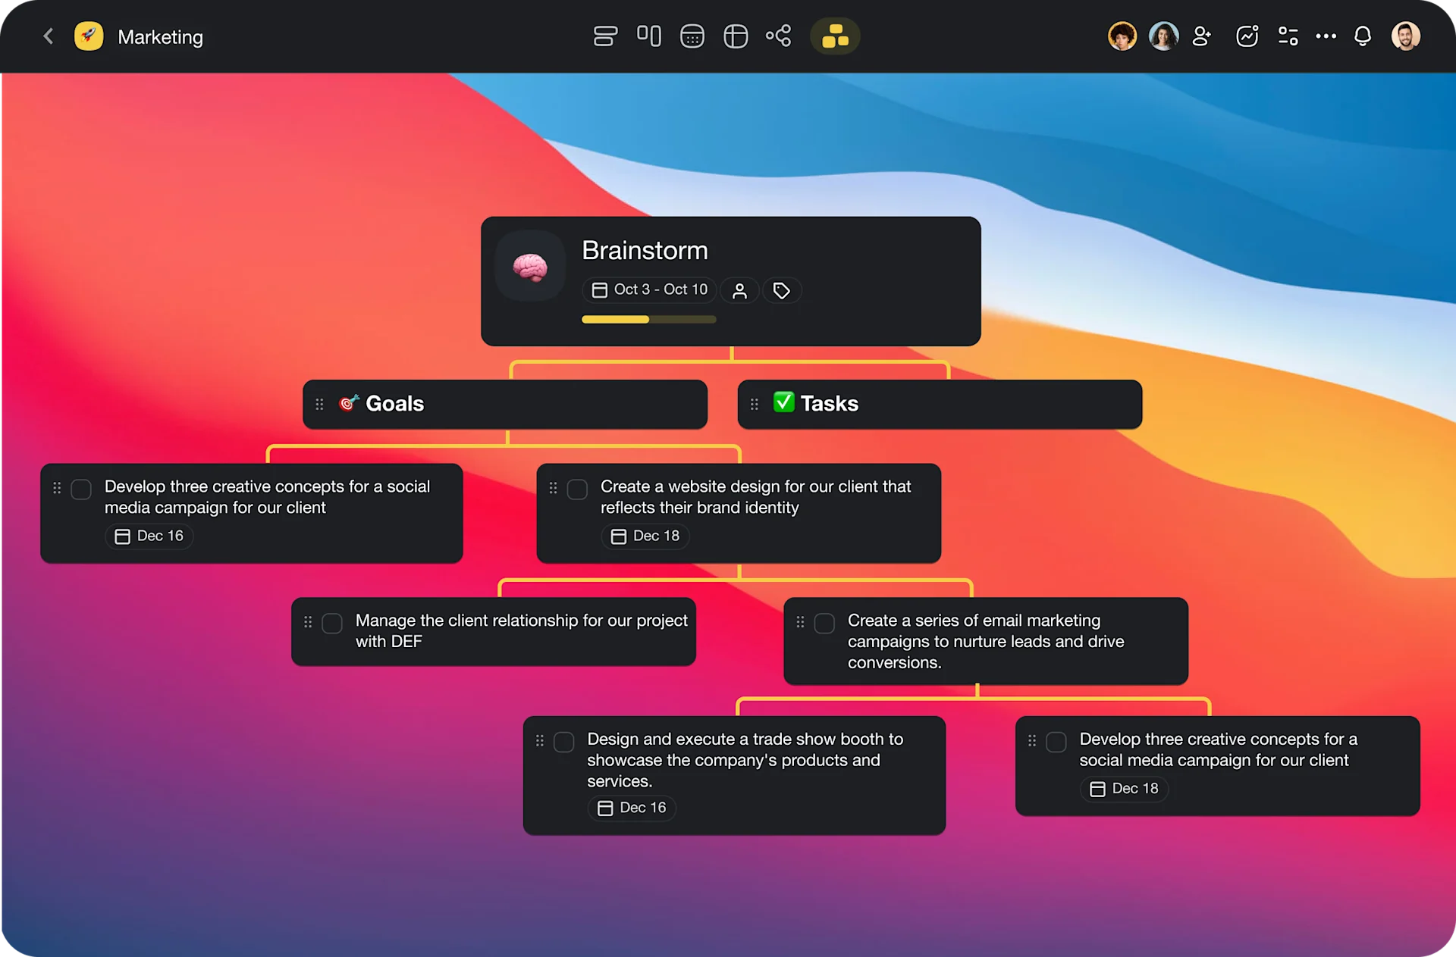Image resolution: width=1456 pixels, height=957 pixels.
Task: Select the mind map nodes view
Action: [778, 36]
